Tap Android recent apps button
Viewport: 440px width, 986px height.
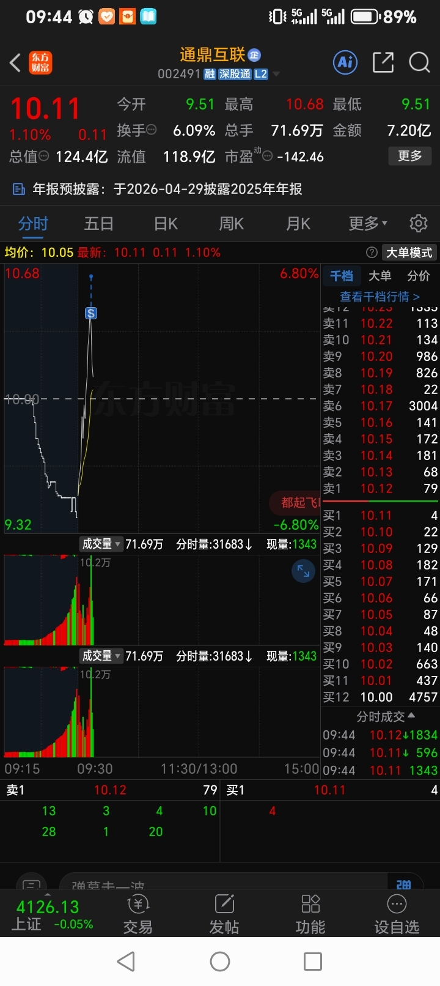click(x=313, y=962)
